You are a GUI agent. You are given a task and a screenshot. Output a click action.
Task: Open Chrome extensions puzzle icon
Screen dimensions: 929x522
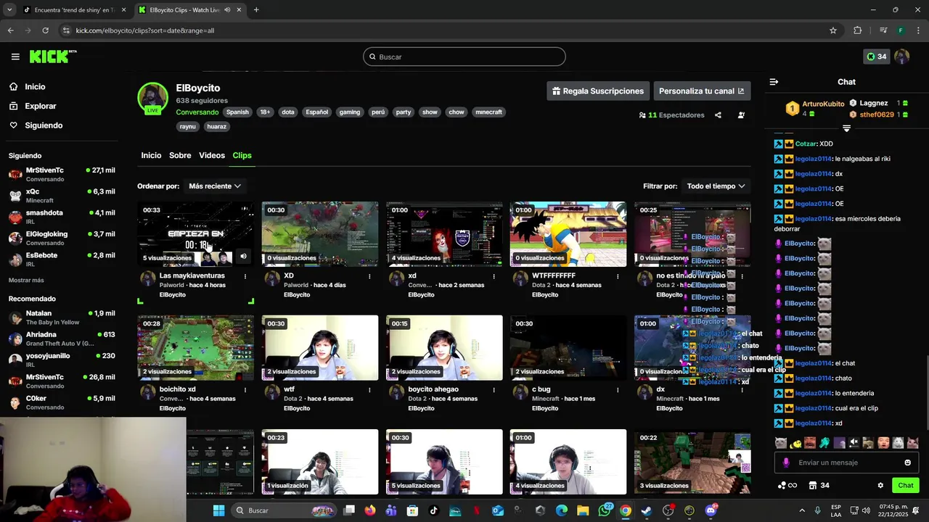point(857,30)
